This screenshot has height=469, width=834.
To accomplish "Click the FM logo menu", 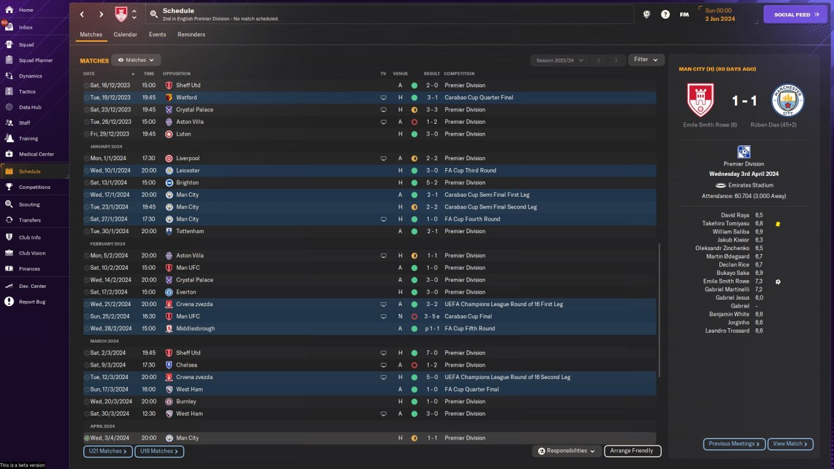I will point(684,14).
